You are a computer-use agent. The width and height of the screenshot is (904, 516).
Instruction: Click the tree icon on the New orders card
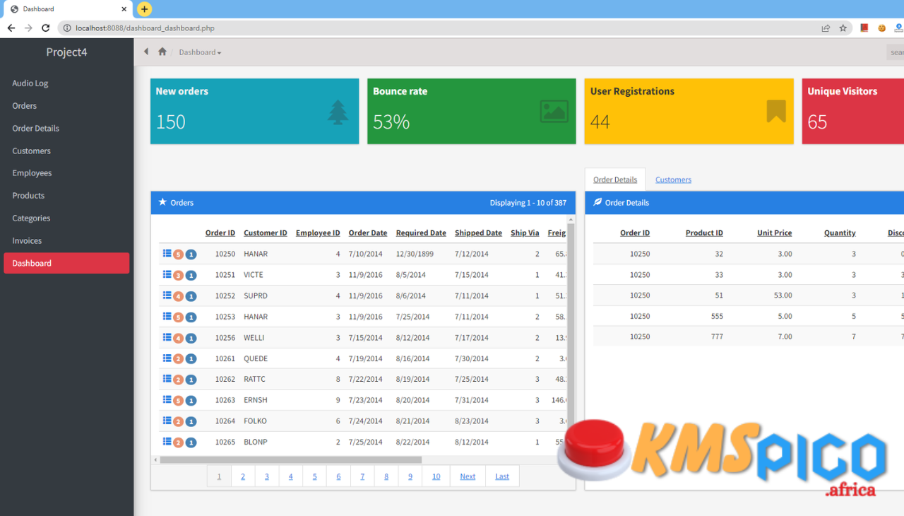[x=338, y=112]
